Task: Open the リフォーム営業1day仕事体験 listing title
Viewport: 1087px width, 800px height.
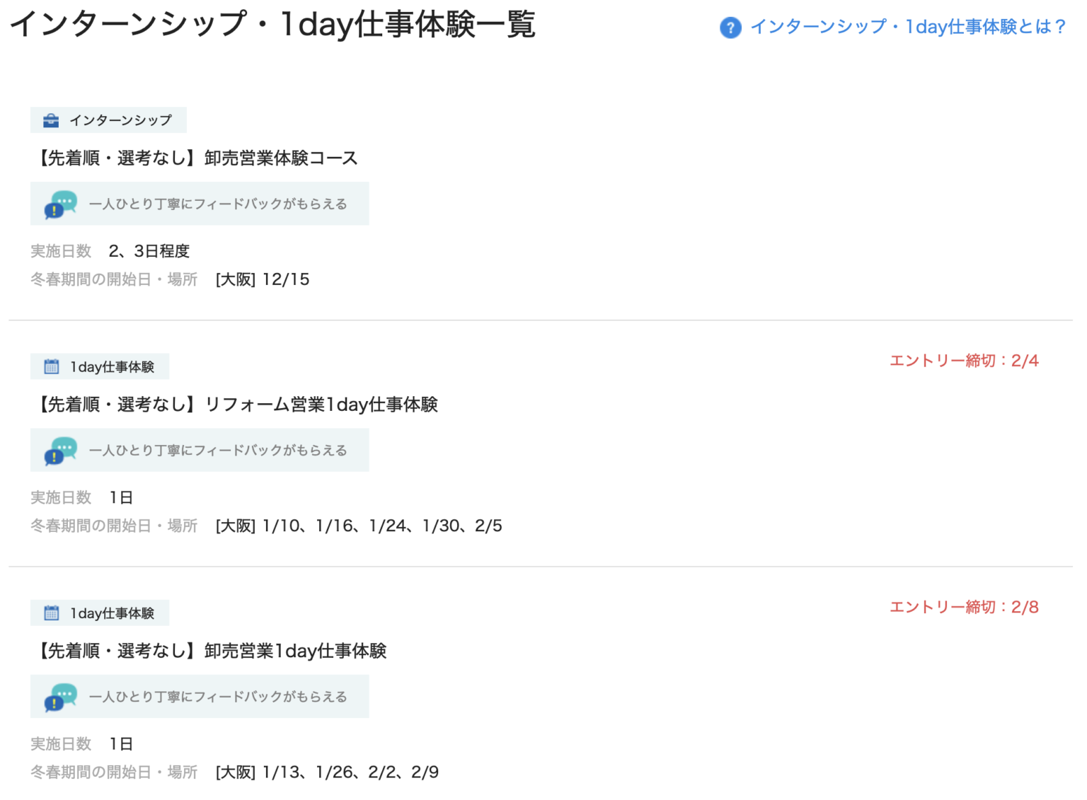Action: pyautogui.click(x=236, y=405)
